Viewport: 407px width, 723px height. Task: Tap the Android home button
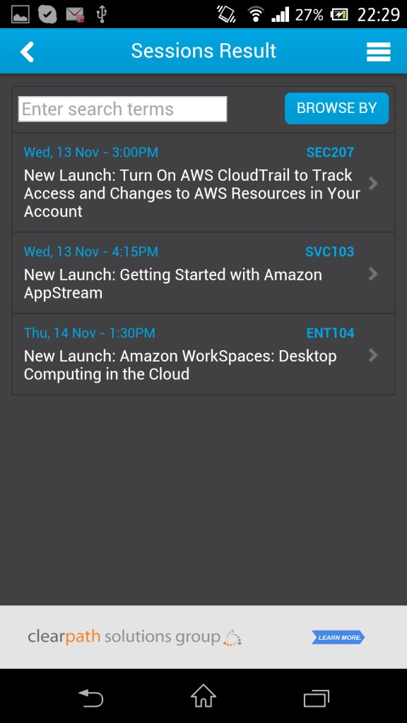[x=203, y=695]
